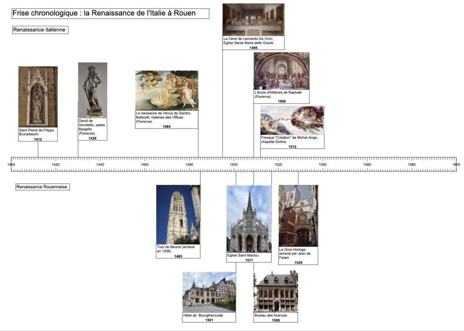Click date 1430 in the David card
The height and width of the screenshot is (331, 464).
(92, 138)
